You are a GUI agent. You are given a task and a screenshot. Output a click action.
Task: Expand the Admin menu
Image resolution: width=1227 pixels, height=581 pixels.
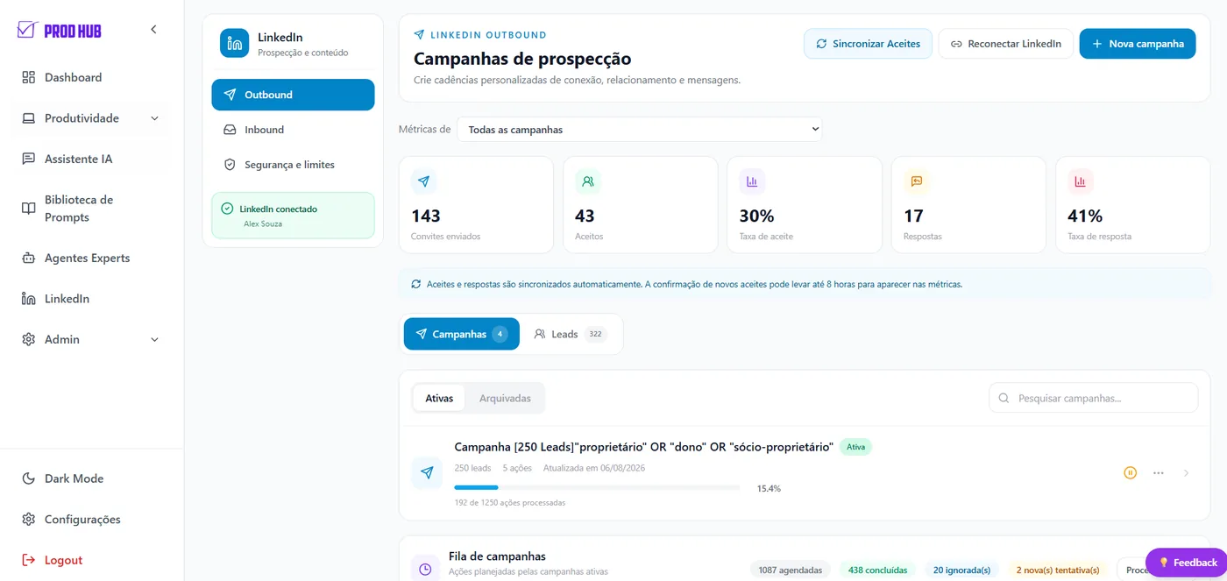[90, 339]
